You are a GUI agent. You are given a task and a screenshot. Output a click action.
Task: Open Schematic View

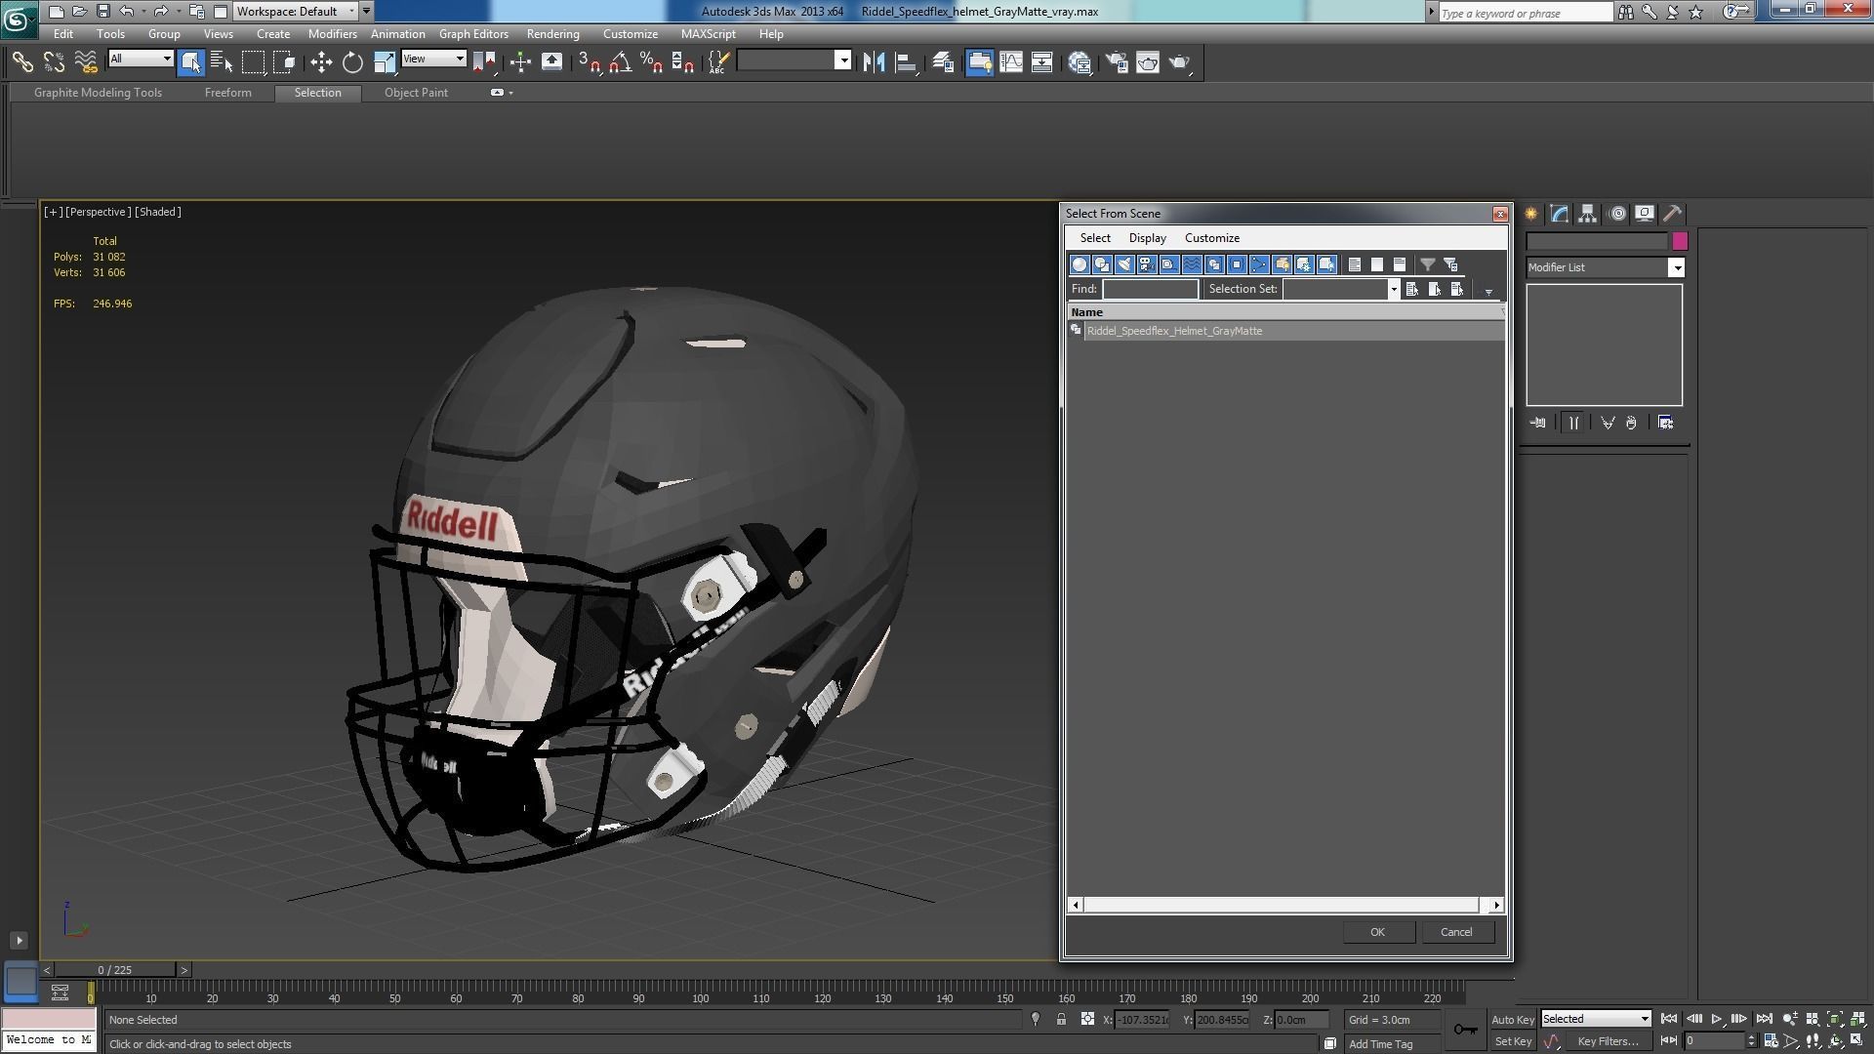pyautogui.click(x=1042, y=62)
